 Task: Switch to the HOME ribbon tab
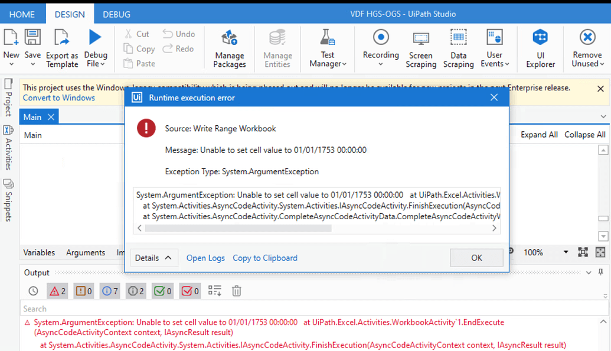tap(22, 14)
